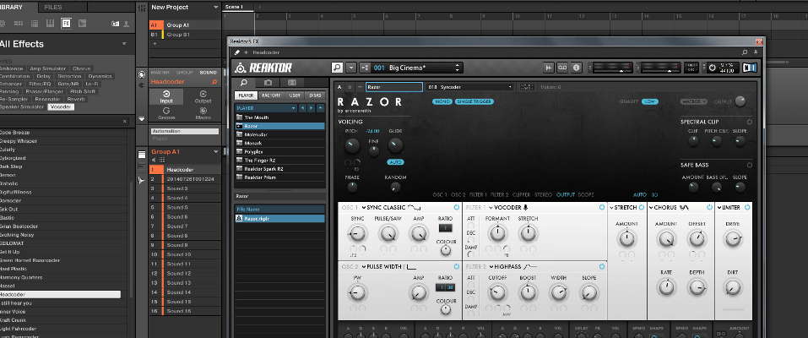This screenshot has height=338, width=808.
Task: Click the Reaktor browser magnifier button
Action: [337, 68]
